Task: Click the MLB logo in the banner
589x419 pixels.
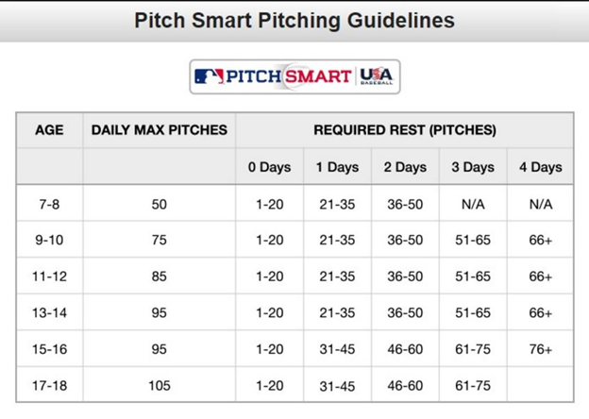Action: click(208, 76)
